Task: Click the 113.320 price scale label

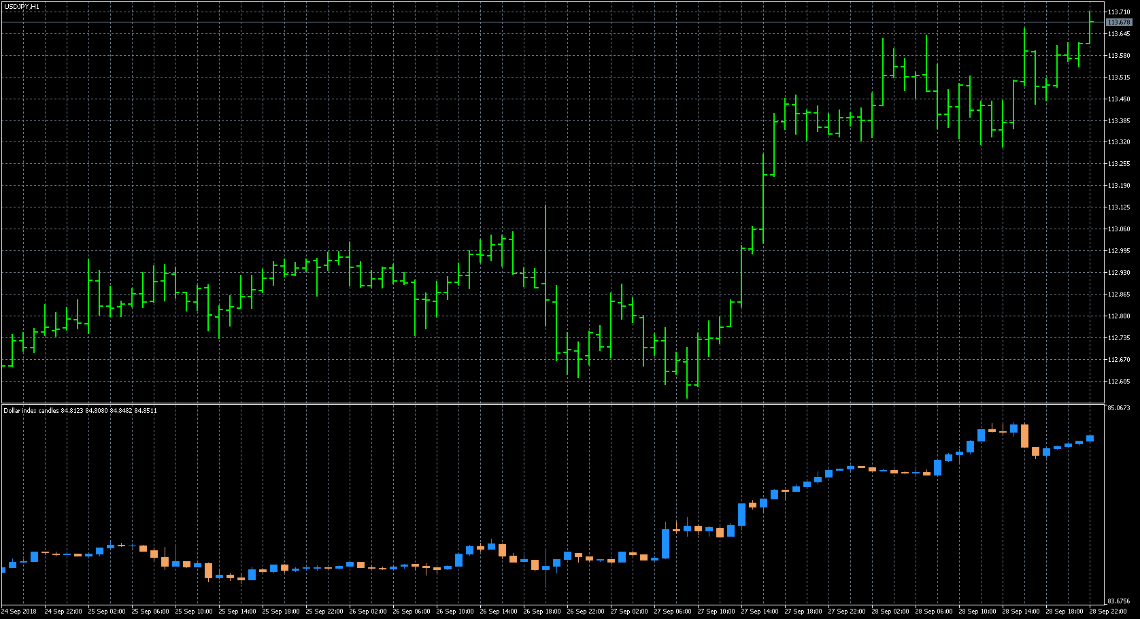Action: coord(1119,142)
